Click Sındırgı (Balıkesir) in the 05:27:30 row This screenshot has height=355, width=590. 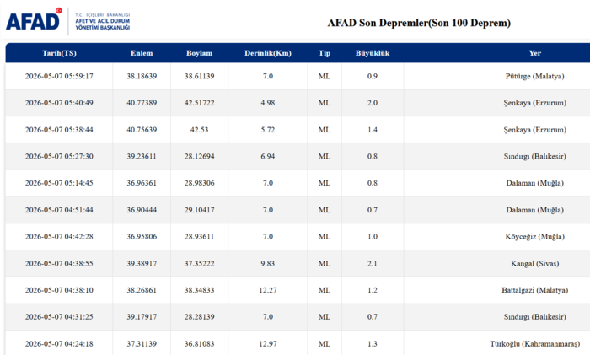(x=534, y=156)
